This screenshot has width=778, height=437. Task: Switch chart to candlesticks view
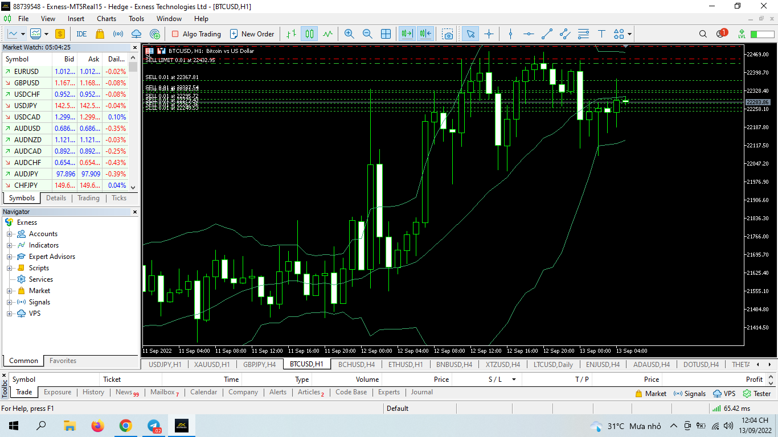tap(309, 34)
